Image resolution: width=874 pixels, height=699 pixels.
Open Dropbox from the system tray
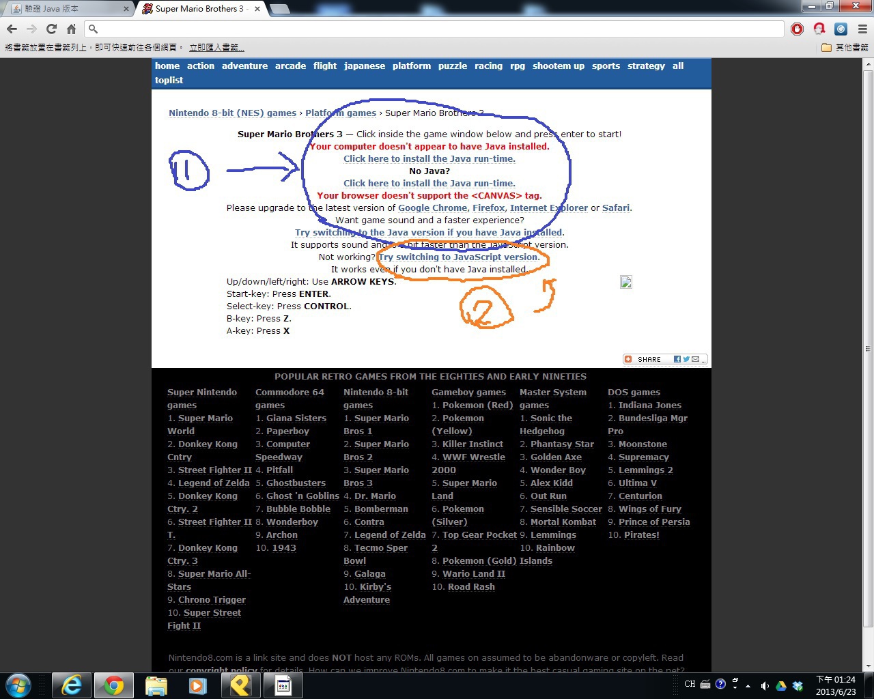click(798, 685)
